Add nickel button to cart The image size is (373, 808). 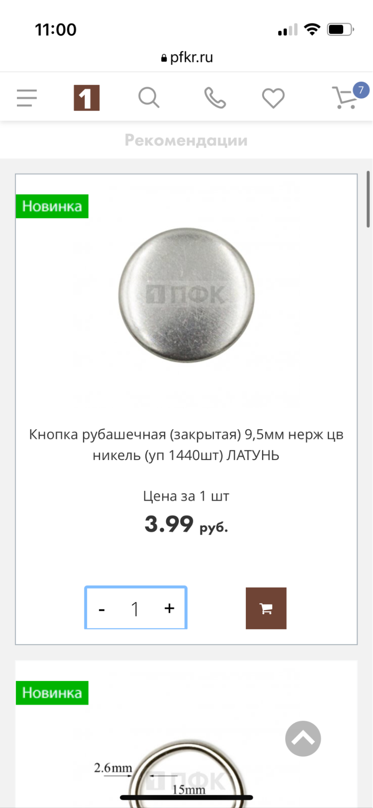click(266, 608)
